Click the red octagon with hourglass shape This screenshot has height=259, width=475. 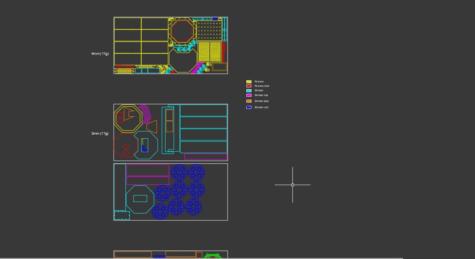pos(126,146)
